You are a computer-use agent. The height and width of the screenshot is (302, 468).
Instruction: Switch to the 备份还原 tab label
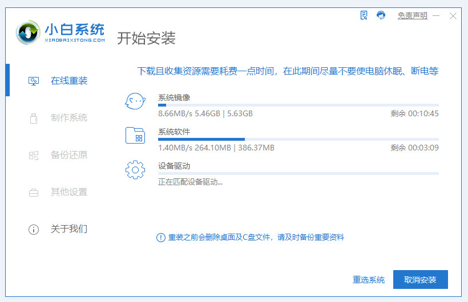[x=69, y=155]
